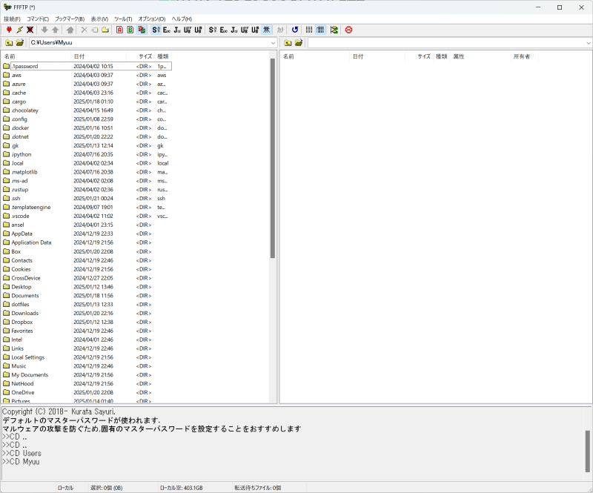Select the Downloads folder in local list
The image size is (593, 493).
24,313
